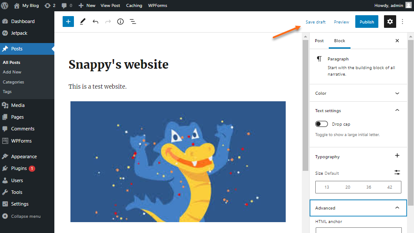Image resolution: width=414 pixels, height=233 pixels.
Task: Switch to the Post settings tab
Action: (319, 40)
